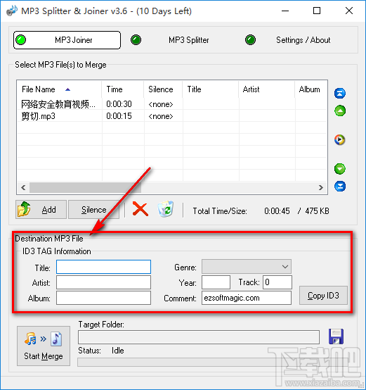Click scroll left arrow of file list
366x390 pixels.
click(23, 187)
